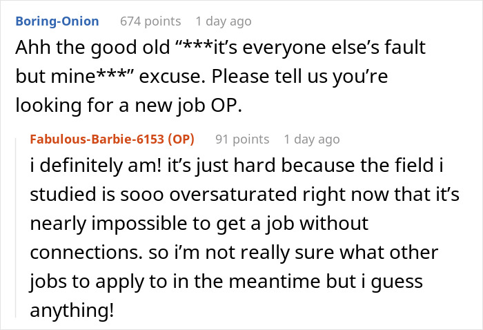Open the reply's "1 day ago" timestamp permalink
The height and width of the screenshot is (330, 483).
click(x=310, y=139)
